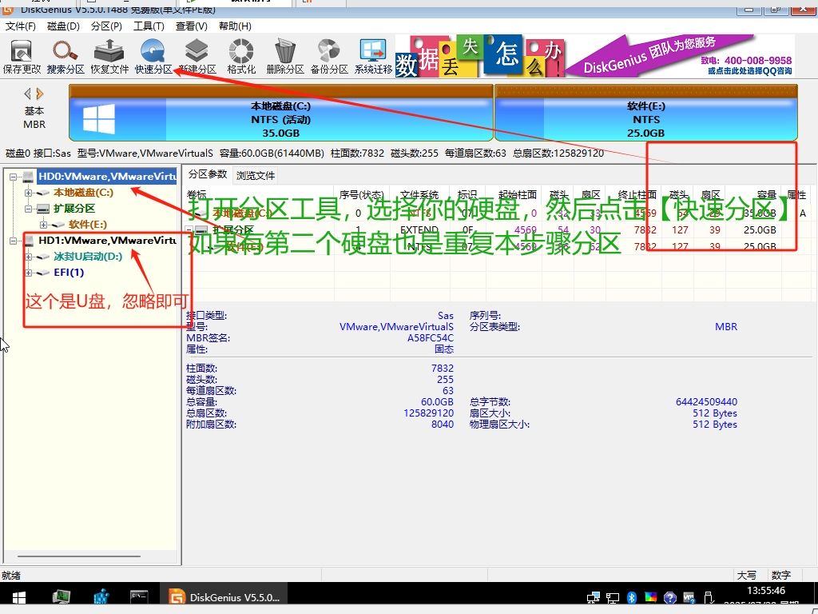The height and width of the screenshot is (614, 818).
Task: Open the 分区(P) menu
Action: tap(106, 26)
